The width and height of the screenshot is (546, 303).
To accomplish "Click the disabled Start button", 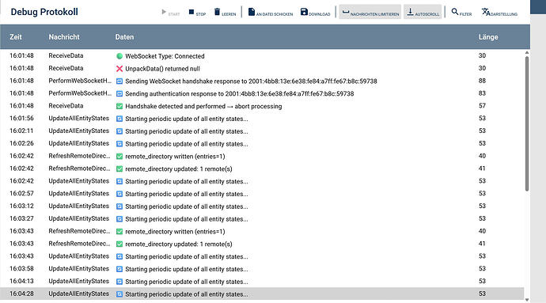I will coord(171,13).
